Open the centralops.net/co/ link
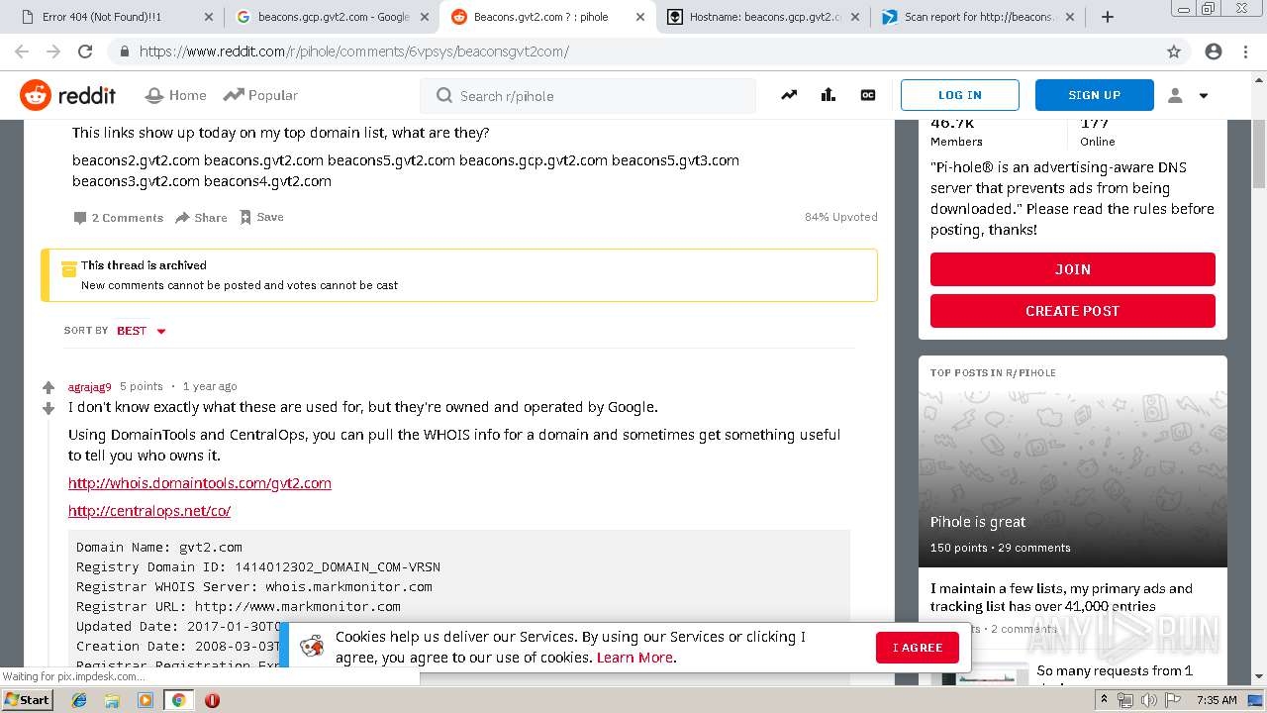The width and height of the screenshot is (1267, 713). click(x=149, y=511)
